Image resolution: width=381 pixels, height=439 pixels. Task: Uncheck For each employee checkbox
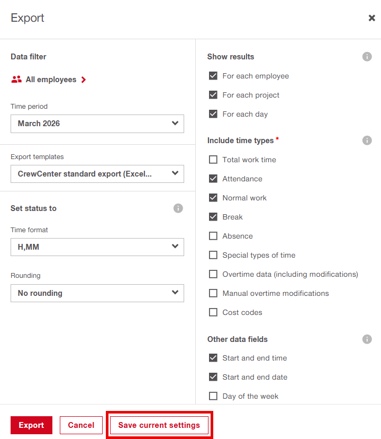pos(213,76)
